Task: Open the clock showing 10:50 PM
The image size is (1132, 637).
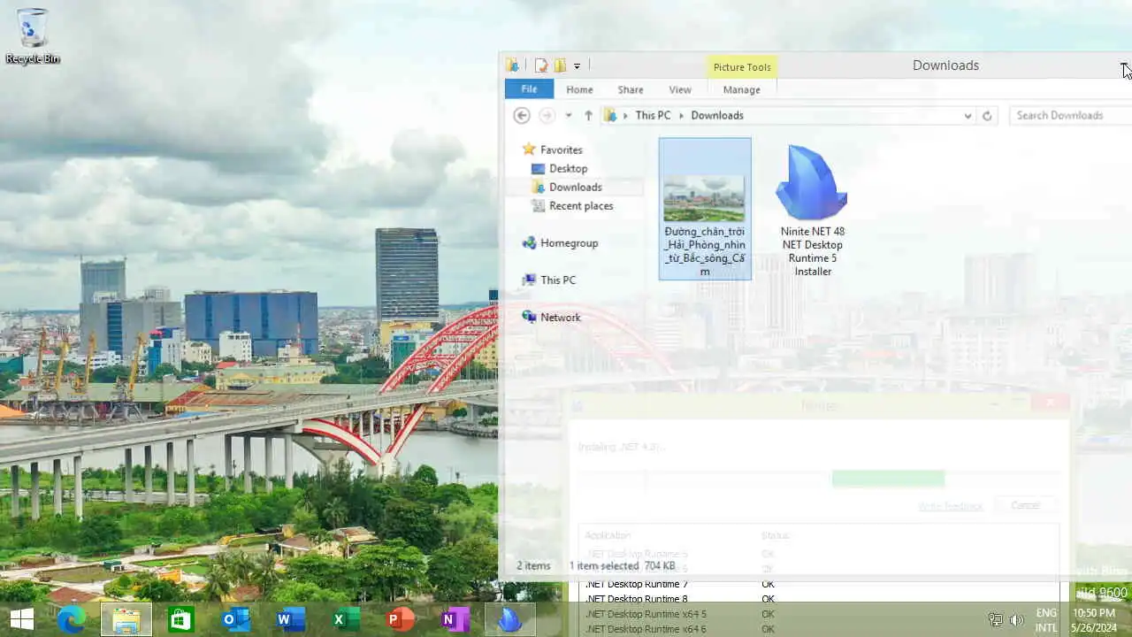Action: (1094, 619)
